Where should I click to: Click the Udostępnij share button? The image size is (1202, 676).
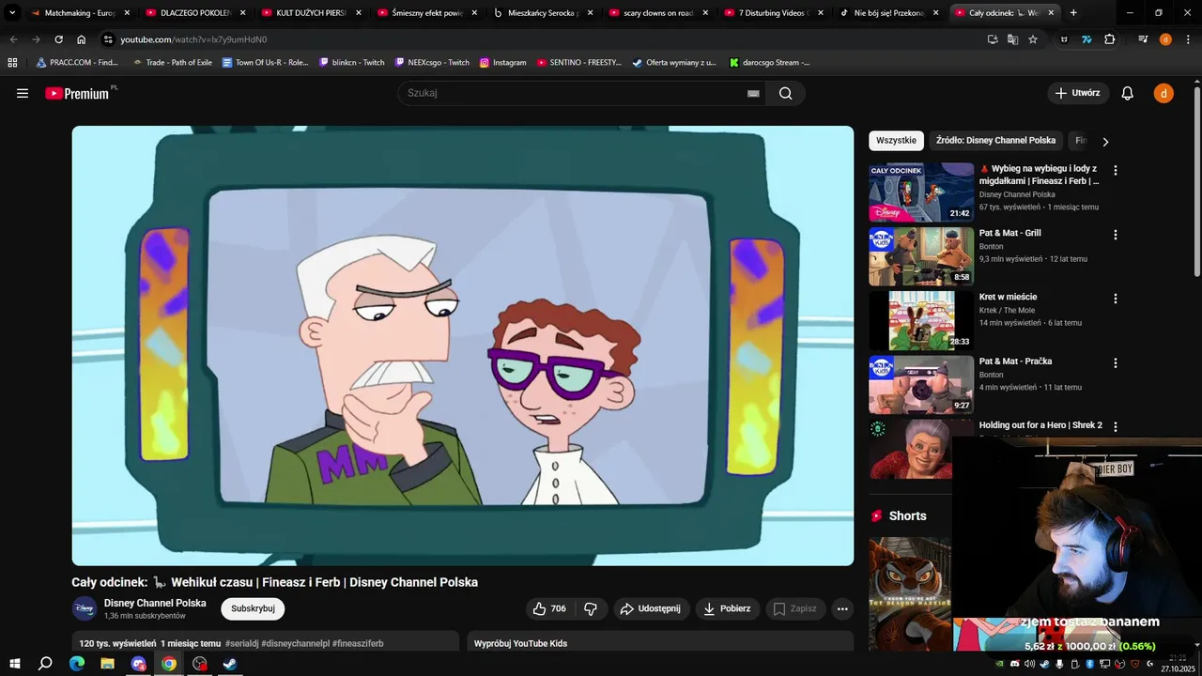tap(652, 608)
